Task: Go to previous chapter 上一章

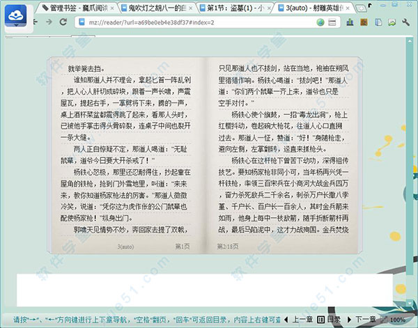Action: pyautogui.click(x=299, y=319)
